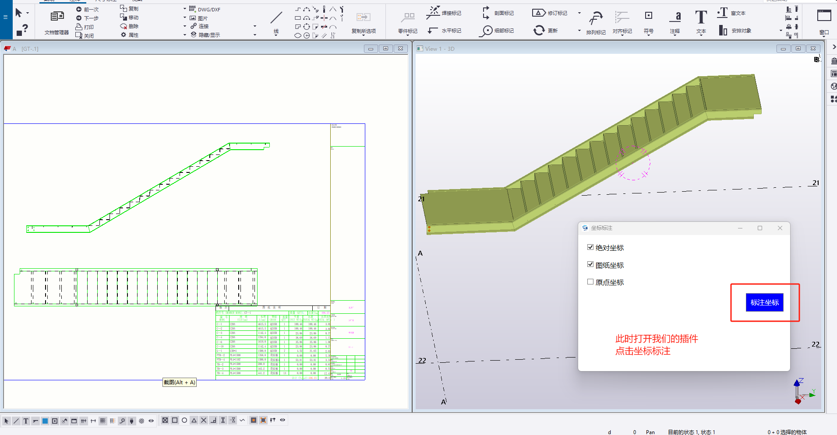Click the blue 标注坐标 button
837x435 pixels.
(764, 302)
